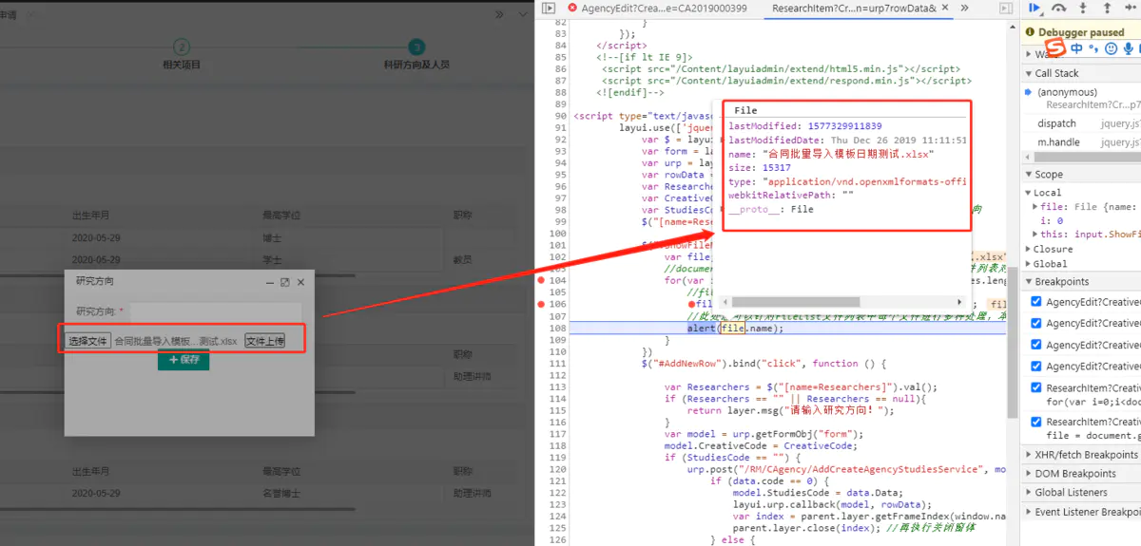Click the 教员 table cell
1141x546 pixels.
462,259
